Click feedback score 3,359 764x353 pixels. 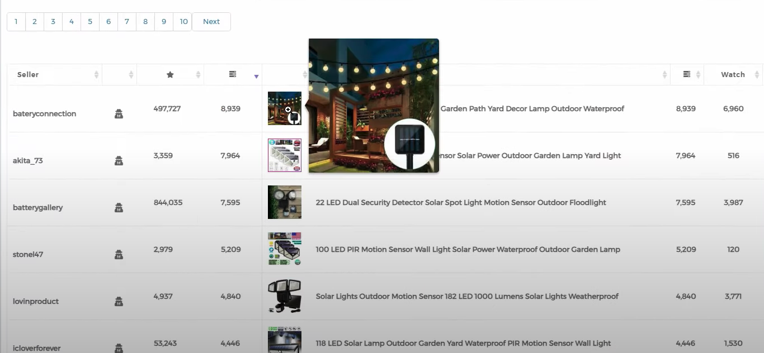[163, 156]
